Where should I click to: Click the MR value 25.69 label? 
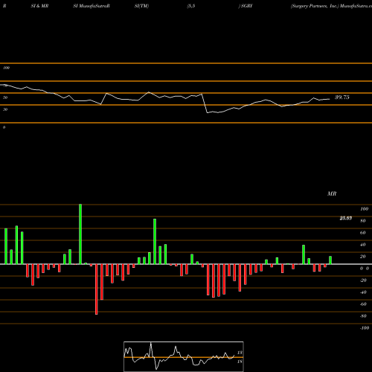[346, 218]
